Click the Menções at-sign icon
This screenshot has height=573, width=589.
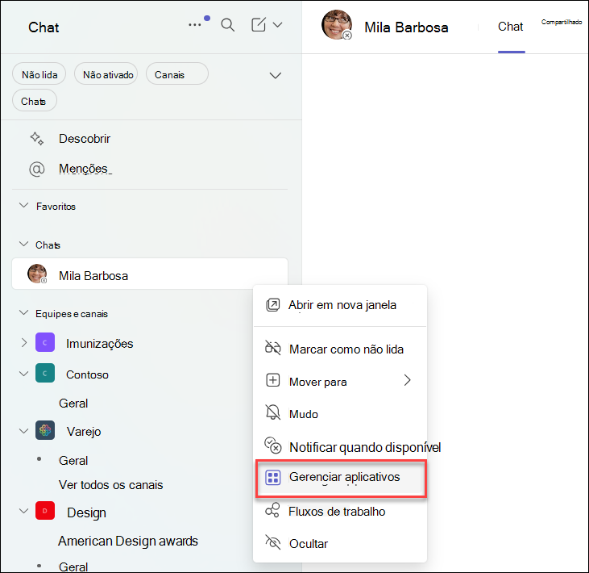[37, 169]
